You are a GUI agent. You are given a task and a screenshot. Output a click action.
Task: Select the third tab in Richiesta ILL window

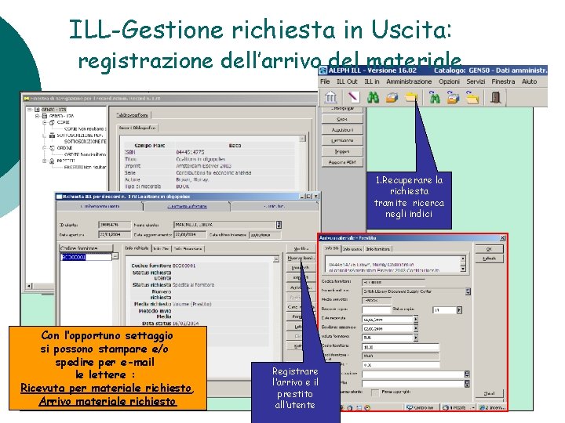275,207
